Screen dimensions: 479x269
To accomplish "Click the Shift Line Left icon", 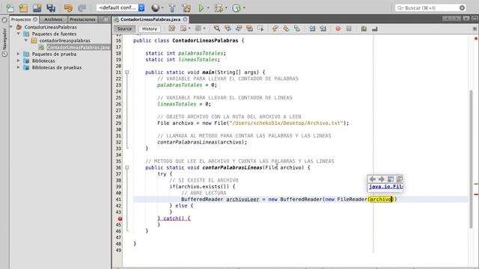I will tap(312, 28).
